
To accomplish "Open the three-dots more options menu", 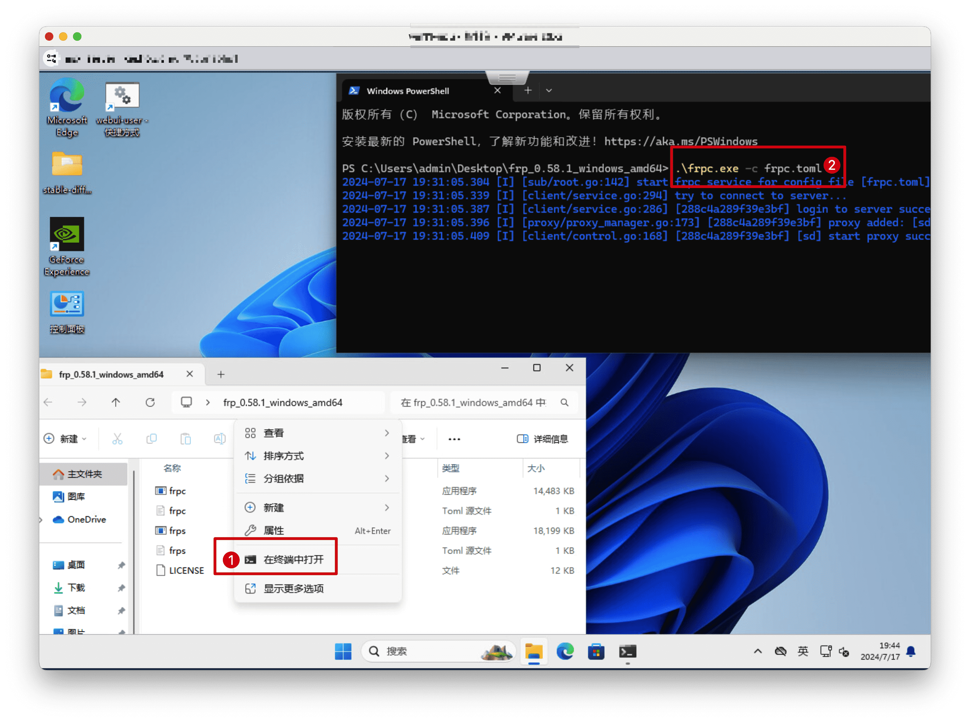I will (x=454, y=439).
